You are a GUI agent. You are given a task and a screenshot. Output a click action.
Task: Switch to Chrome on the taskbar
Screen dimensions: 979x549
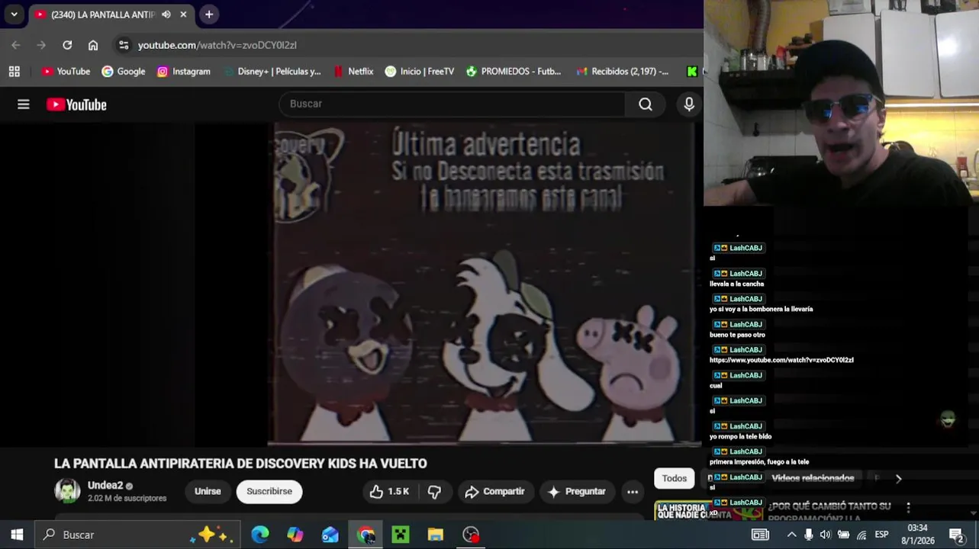click(x=366, y=535)
